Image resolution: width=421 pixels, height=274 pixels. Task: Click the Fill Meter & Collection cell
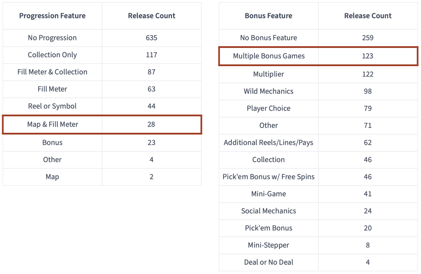pos(52,72)
